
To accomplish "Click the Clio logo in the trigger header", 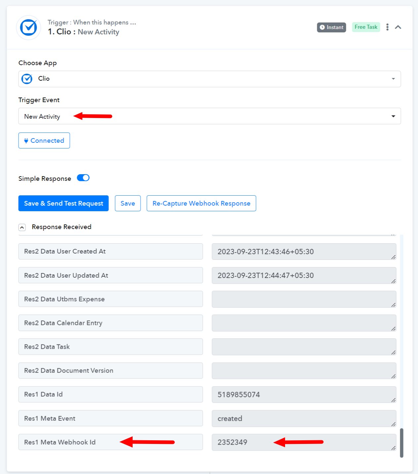I will [x=28, y=27].
